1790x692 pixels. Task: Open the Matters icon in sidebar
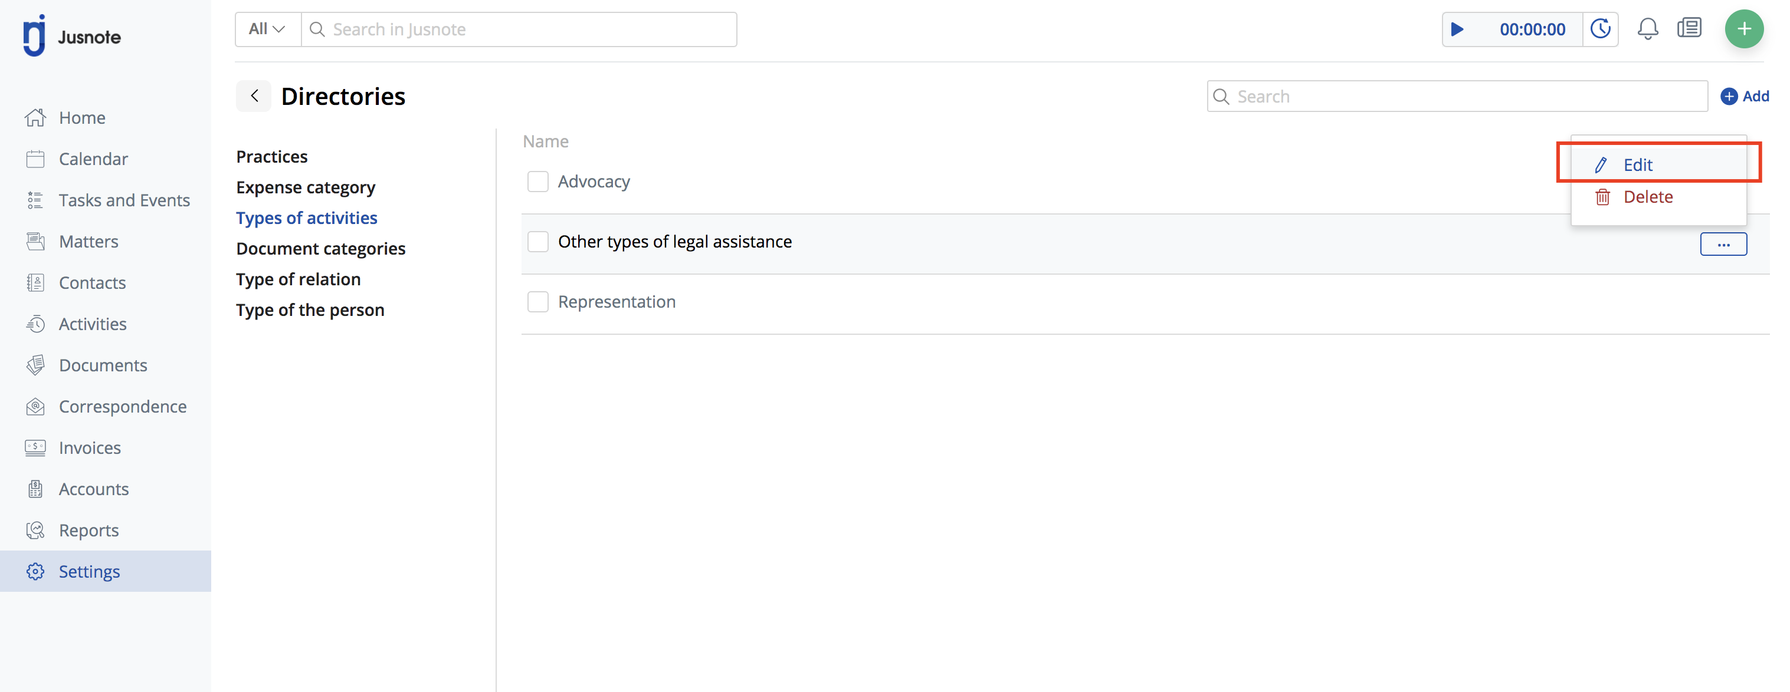(35, 242)
